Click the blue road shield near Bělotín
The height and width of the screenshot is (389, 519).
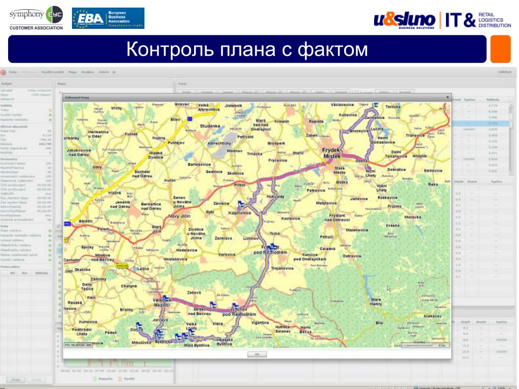(x=67, y=224)
